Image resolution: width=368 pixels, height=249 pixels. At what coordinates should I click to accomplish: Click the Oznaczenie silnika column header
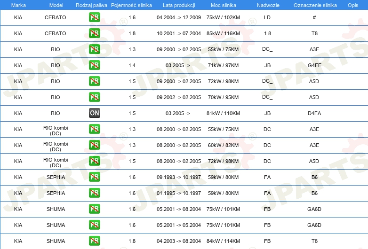tap(315, 5)
